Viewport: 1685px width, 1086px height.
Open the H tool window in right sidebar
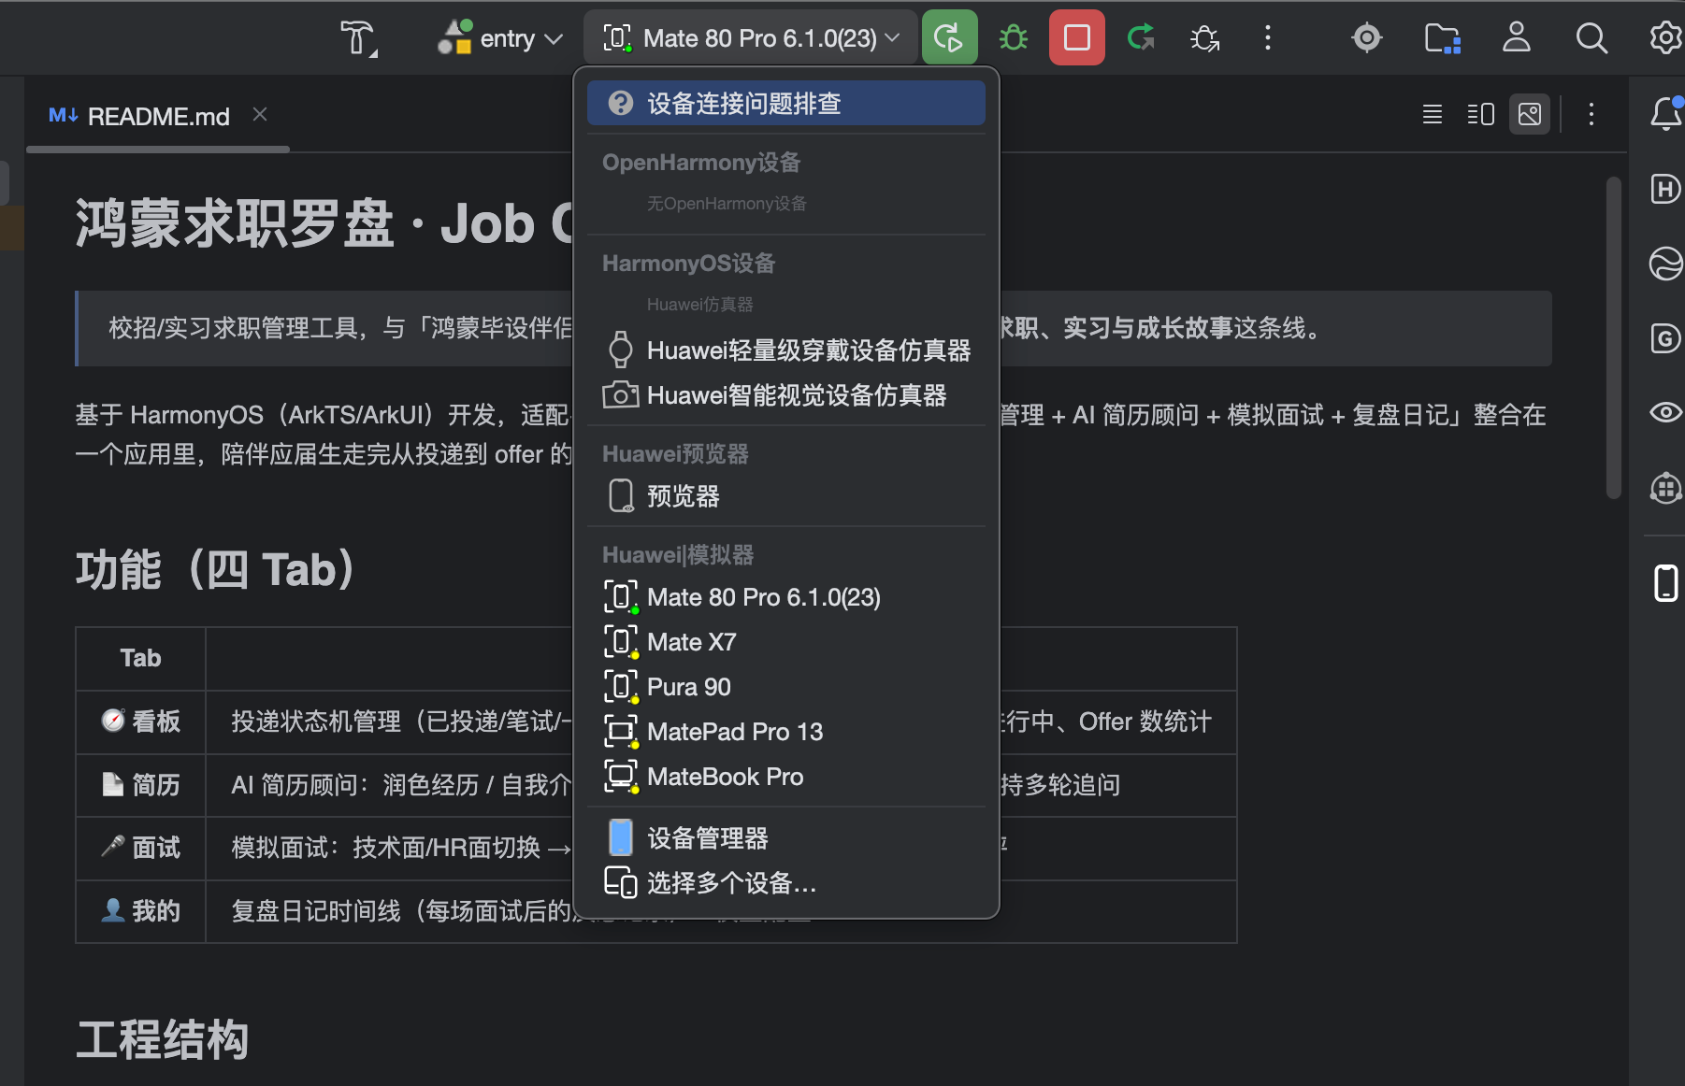(1665, 189)
